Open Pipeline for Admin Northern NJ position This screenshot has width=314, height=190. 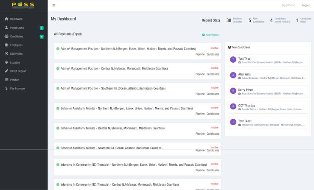click(200, 54)
